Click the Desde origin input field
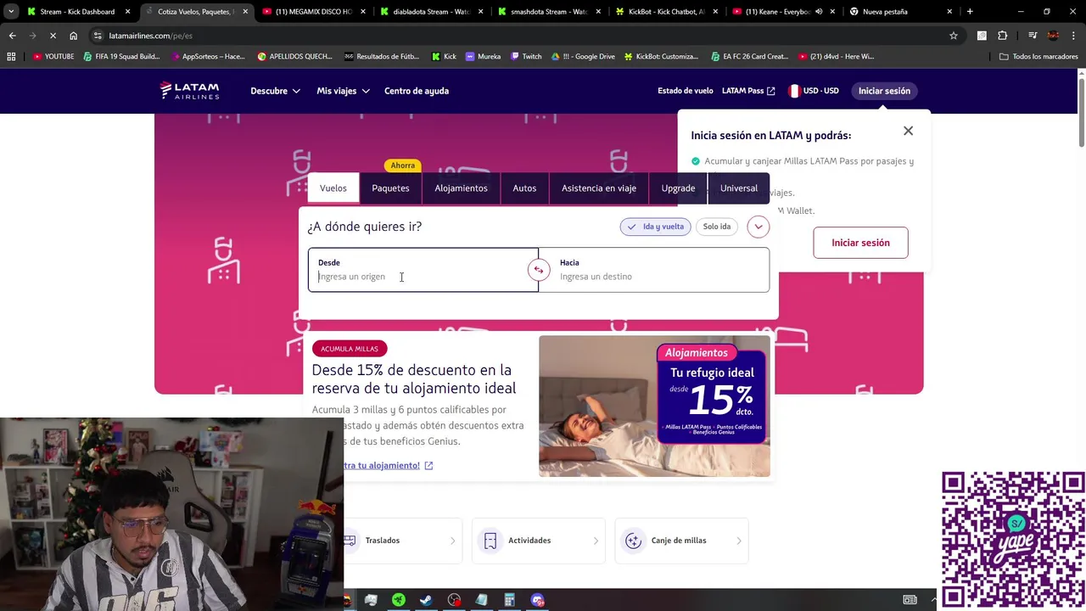Screen dimensions: 1086x611 click(x=423, y=270)
